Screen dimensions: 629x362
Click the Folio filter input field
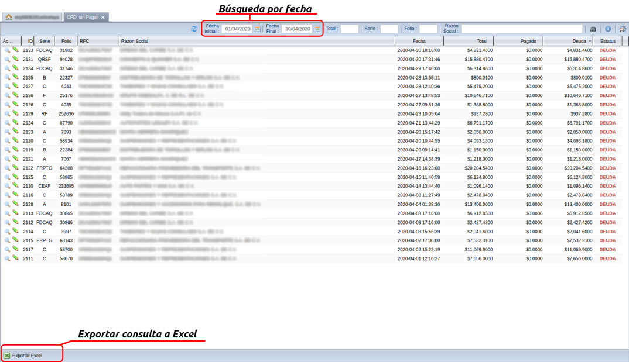point(428,29)
